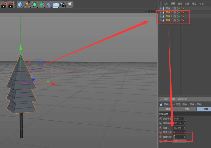Toggle the animation dot beside 顶部半径

pyautogui.click(x=161, y=119)
